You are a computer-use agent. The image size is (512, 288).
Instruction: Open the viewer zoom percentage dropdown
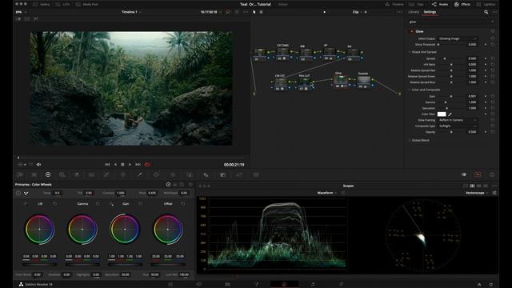click(22, 12)
